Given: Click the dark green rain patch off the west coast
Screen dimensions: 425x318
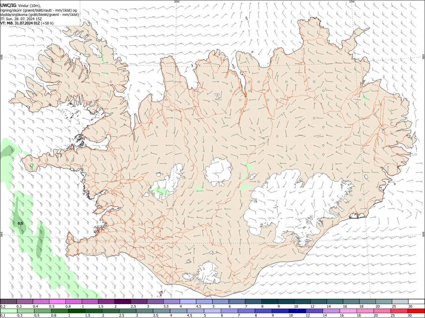Looking at the screenshot, I should pyautogui.click(x=7, y=151).
